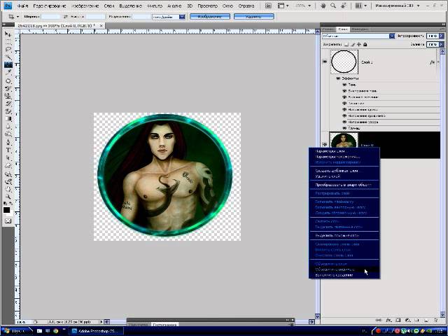Viewport: 448px width, 336px height.
Task: Collapse effects arrow on Слой 1
Action: [x=438, y=62]
